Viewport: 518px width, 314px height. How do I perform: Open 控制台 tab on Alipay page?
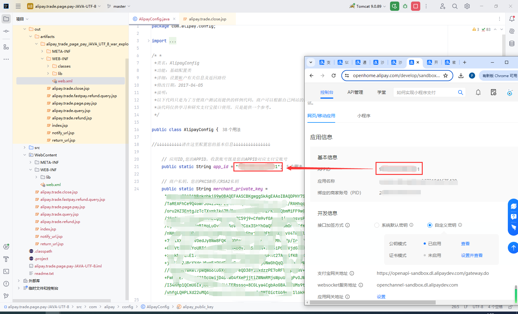click(327, 92)
